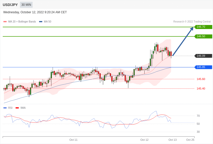The height and width of the screenshot is (144, 213).
Task: Click the RSI legend swatch
Action: (5, 108)
